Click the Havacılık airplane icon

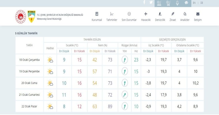tap(146, 14)
